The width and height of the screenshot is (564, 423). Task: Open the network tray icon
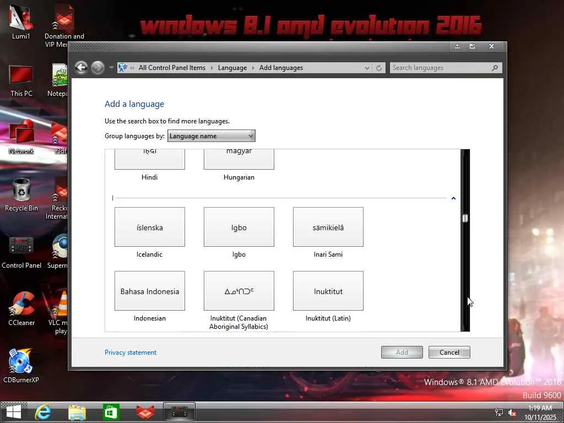tap(499, 413)
